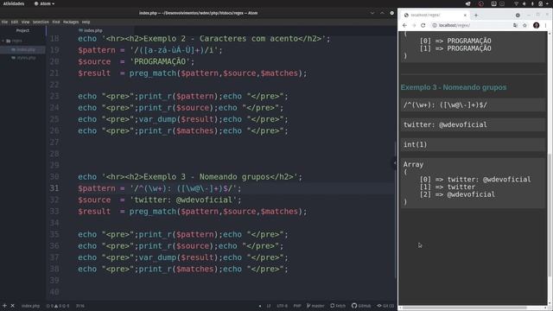Viewport: 553px width, 311px height.
Task: Click the translate page icon
Action: point(515,25)
